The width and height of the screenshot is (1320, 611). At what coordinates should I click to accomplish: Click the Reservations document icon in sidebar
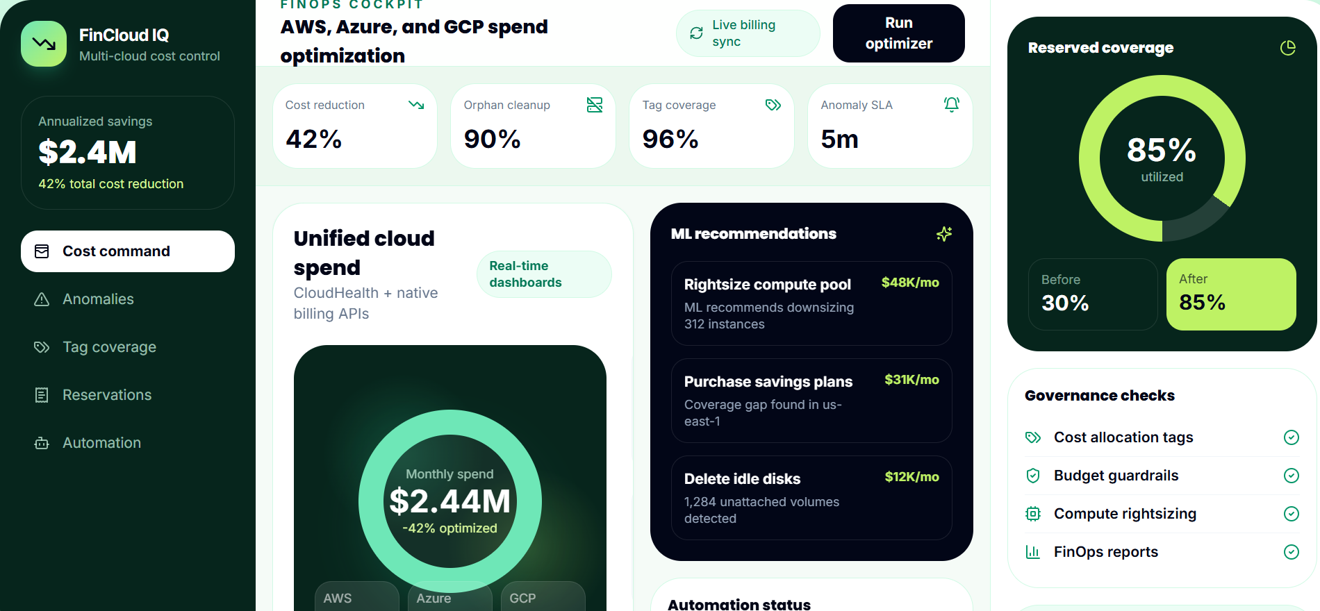point(42,395)
